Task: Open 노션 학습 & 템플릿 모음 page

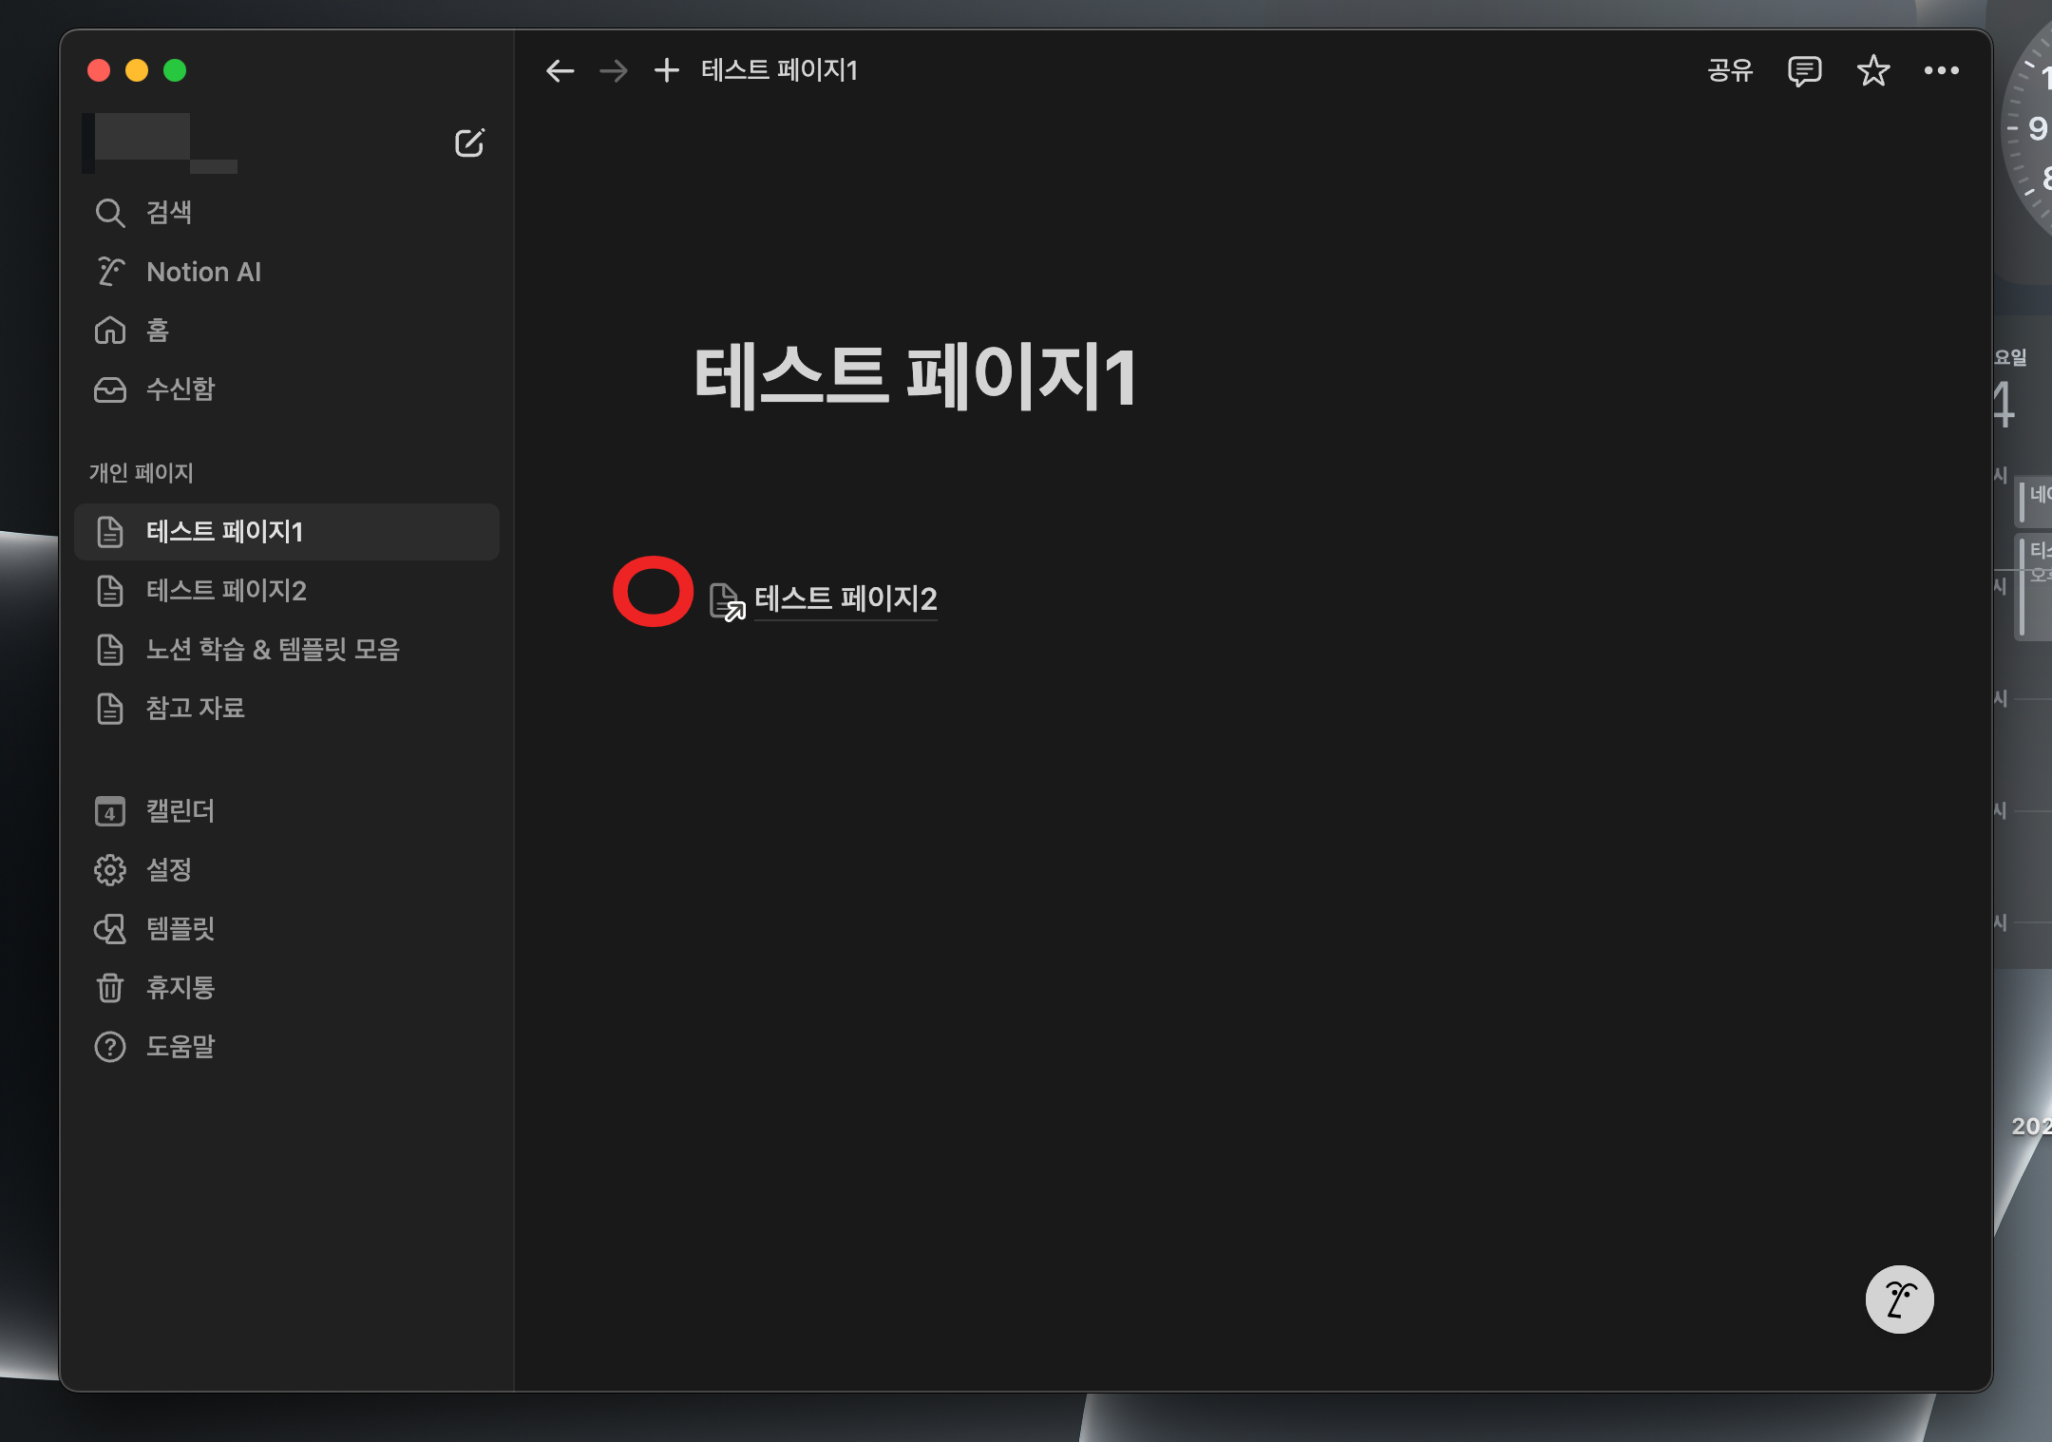Action: (x=273, y=650)
